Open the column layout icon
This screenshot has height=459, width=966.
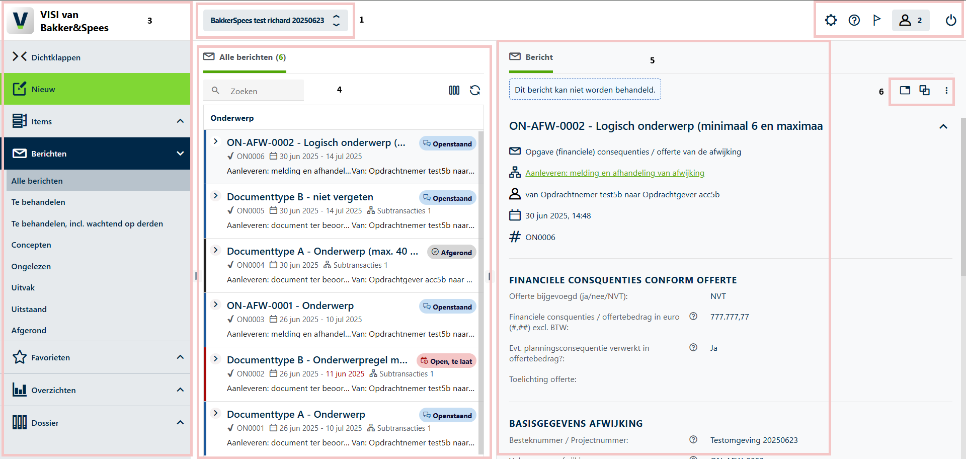pyautogui.click(x=454, y=90)
